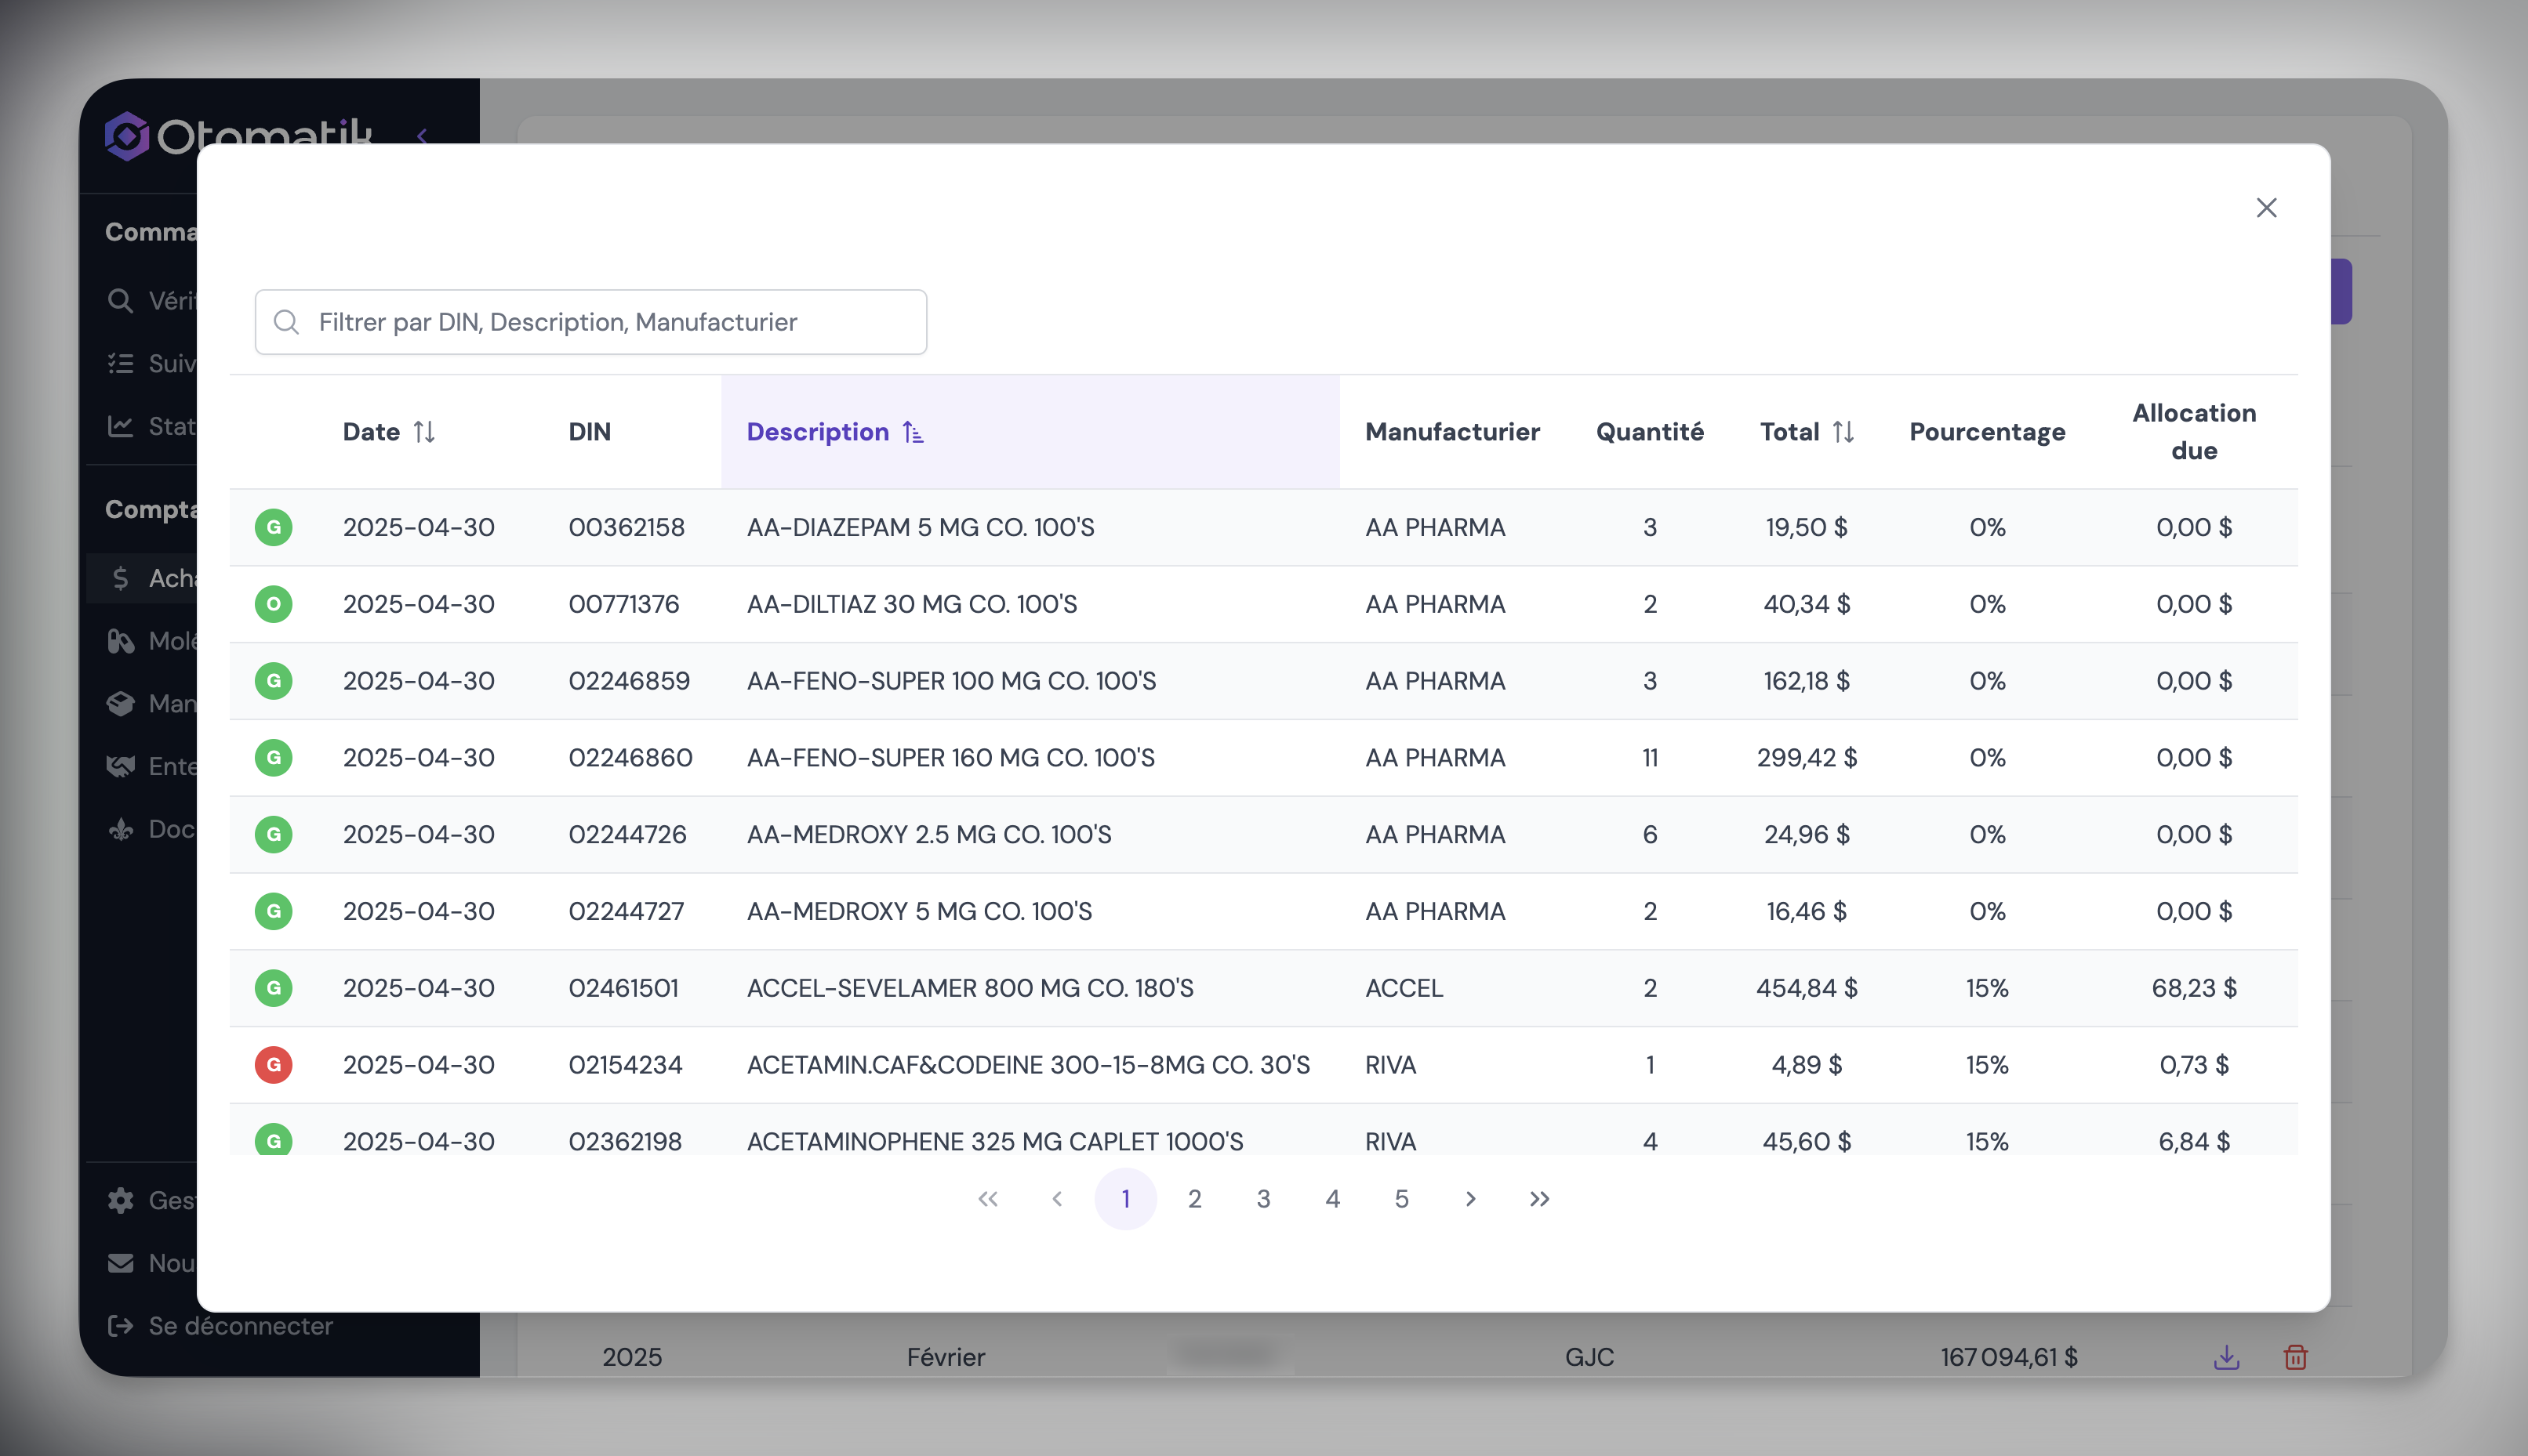Open pagination page 4
Screen dimensions: 2528x1456
tap(1331, 1199)
